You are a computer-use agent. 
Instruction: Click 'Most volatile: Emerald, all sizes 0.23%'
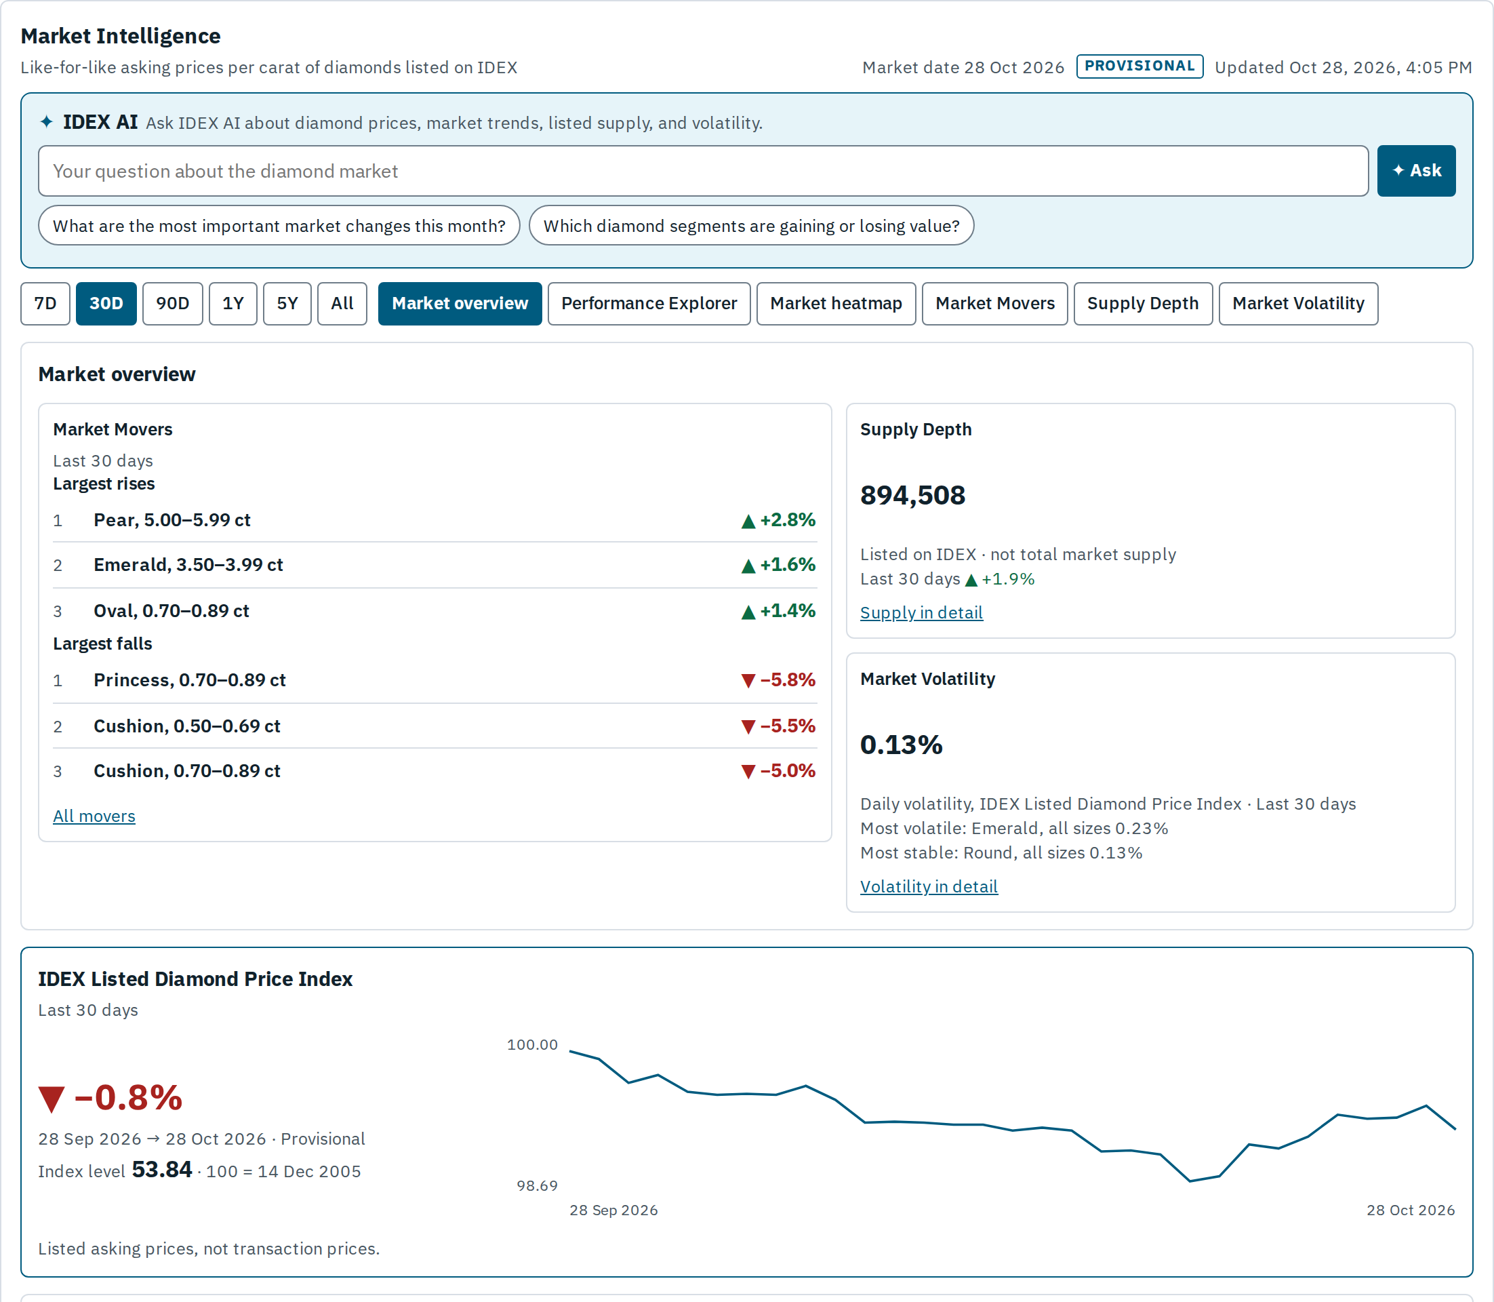pos(1014,828)
